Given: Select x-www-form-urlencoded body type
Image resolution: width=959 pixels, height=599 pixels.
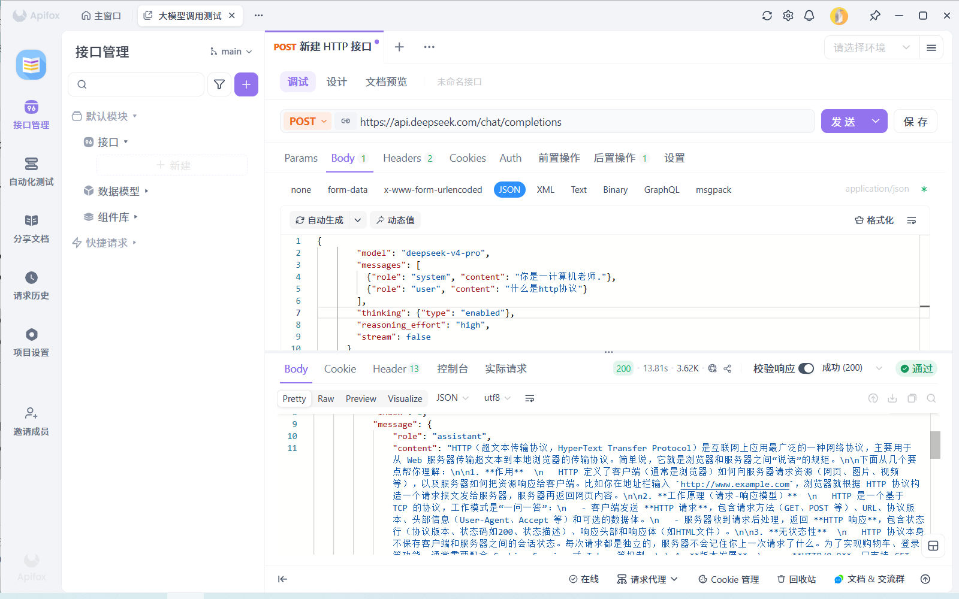Looking at the screenshot, I should pyautogui.click(x=433, y=190).
